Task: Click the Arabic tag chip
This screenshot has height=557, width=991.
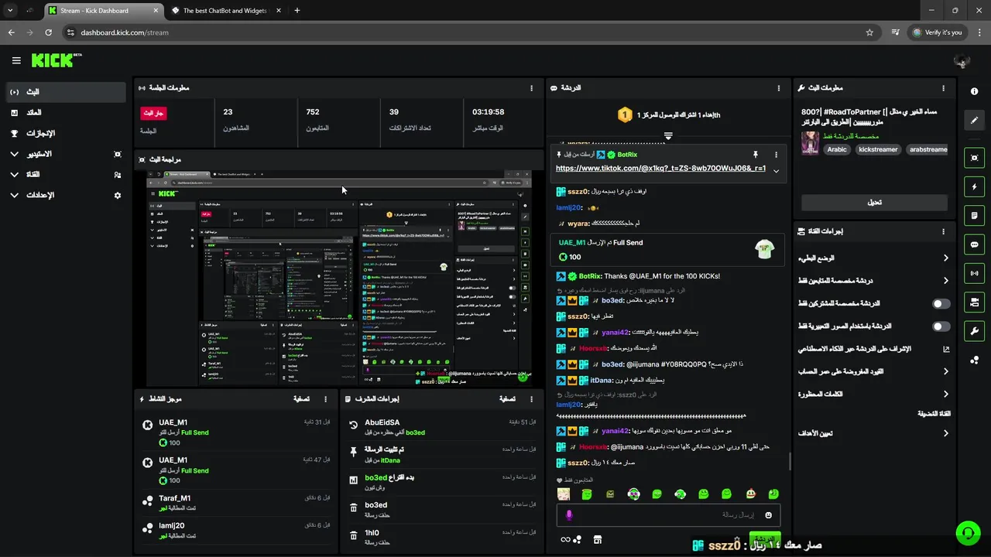Action: (837, 149)
